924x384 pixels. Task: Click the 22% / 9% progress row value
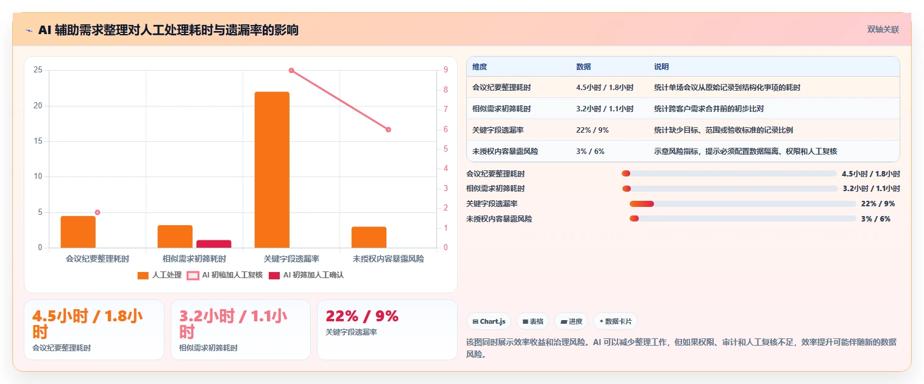pos(878,204)
